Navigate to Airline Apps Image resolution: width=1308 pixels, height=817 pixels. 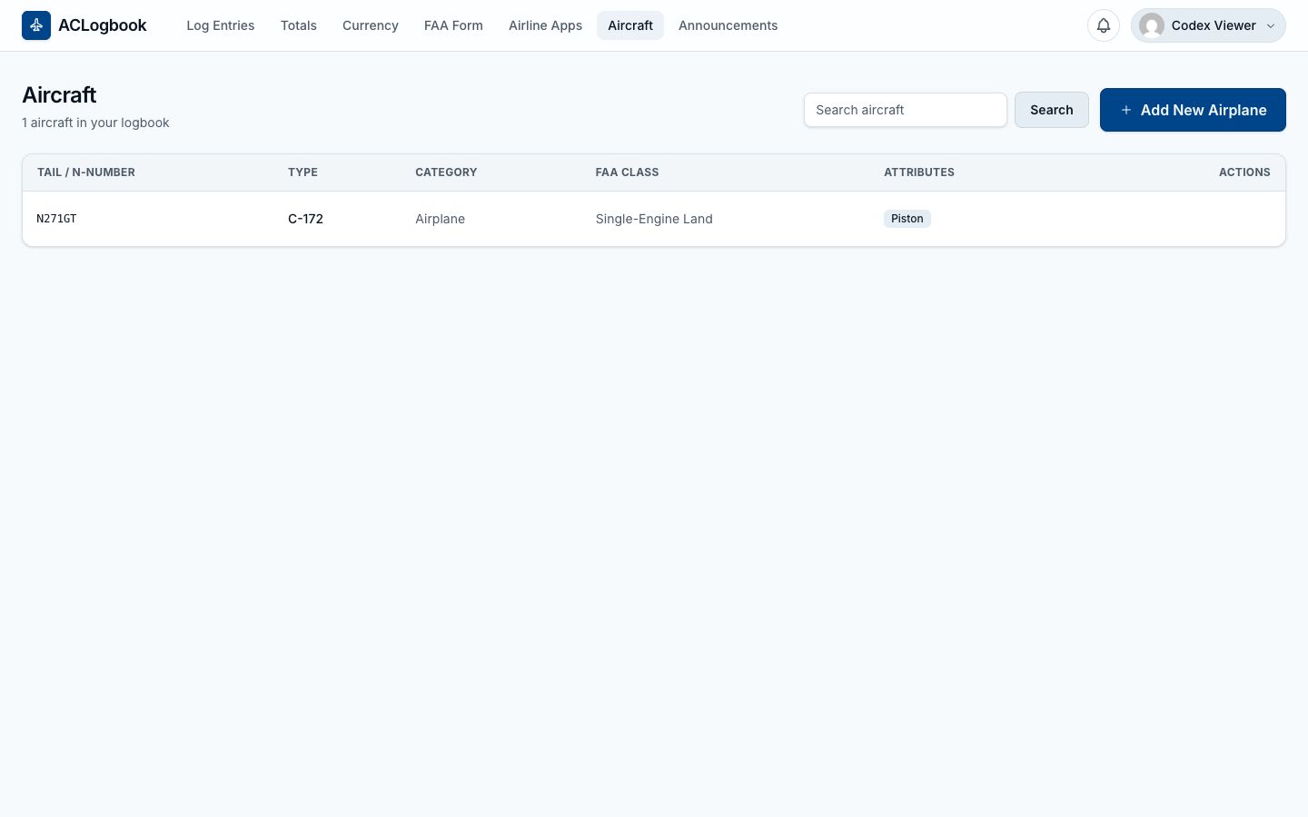click(545, 25)
